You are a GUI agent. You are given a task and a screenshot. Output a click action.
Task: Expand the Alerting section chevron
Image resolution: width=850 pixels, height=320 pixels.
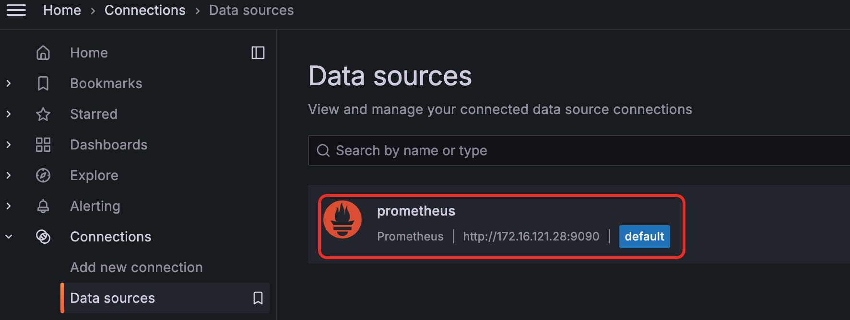[9, 206]
